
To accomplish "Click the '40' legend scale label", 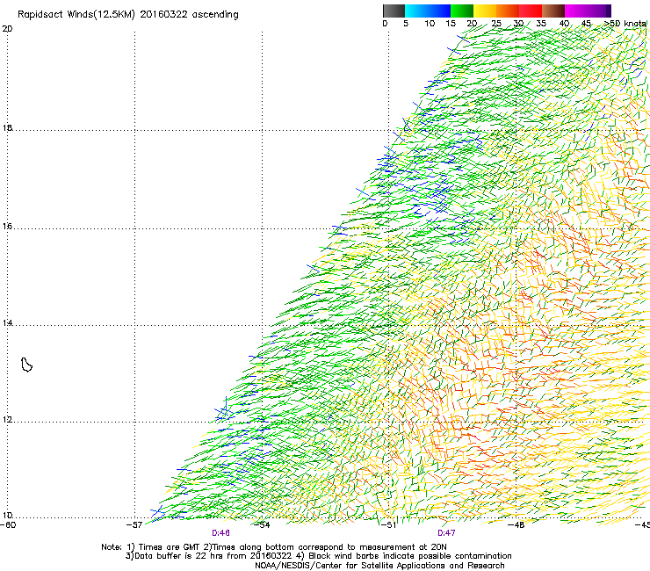I will click(564, 24).
